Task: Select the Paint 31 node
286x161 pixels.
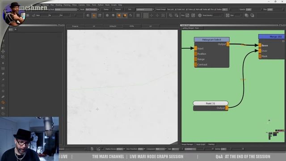Action: click(210, 103)
